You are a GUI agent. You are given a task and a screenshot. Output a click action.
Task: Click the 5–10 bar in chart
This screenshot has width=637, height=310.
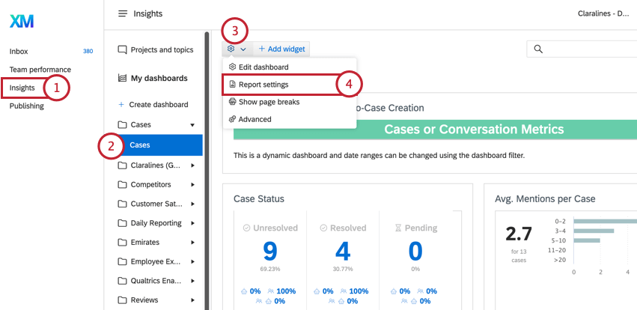tap(587, 240)
